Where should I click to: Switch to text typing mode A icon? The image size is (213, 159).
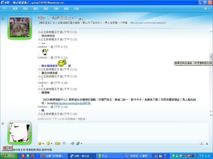coord(207,144)
